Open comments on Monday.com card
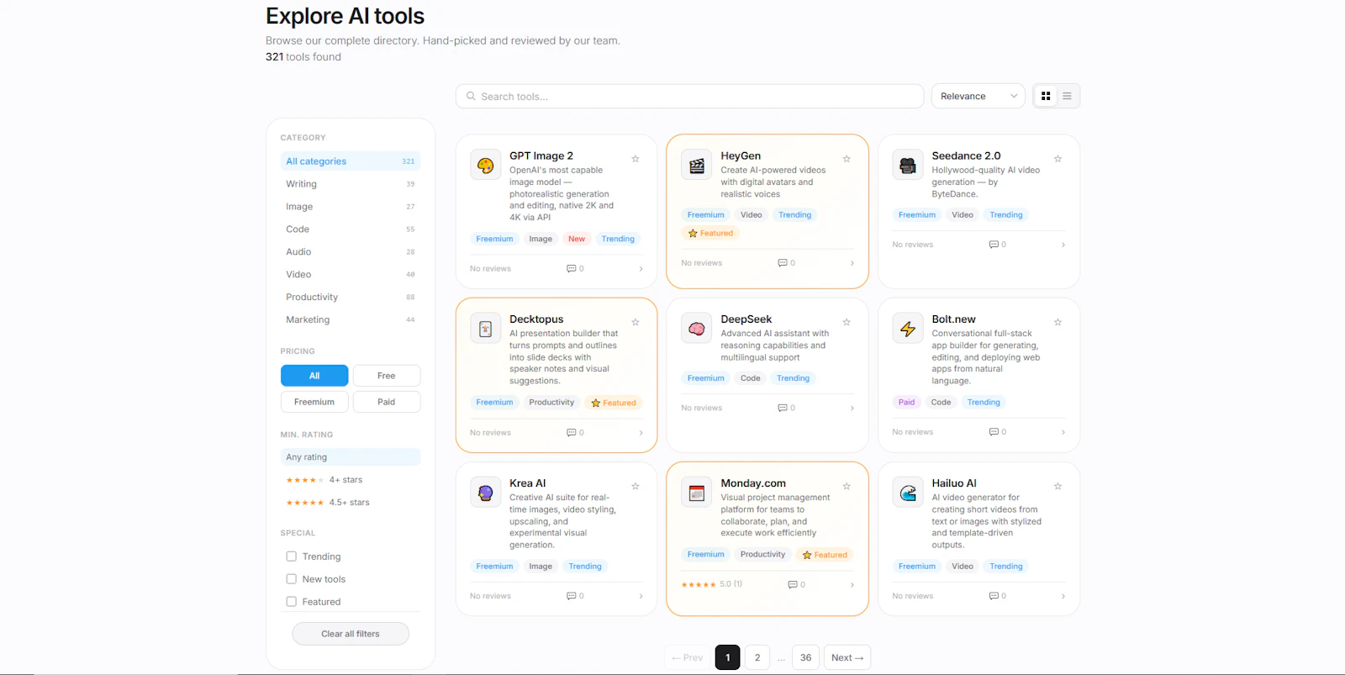This screenshot has height=675, width=1345. [x=797, y=584]
